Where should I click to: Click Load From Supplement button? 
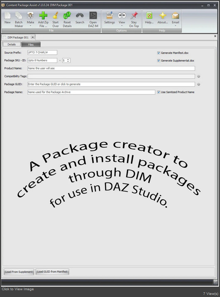tap(19, 272)
